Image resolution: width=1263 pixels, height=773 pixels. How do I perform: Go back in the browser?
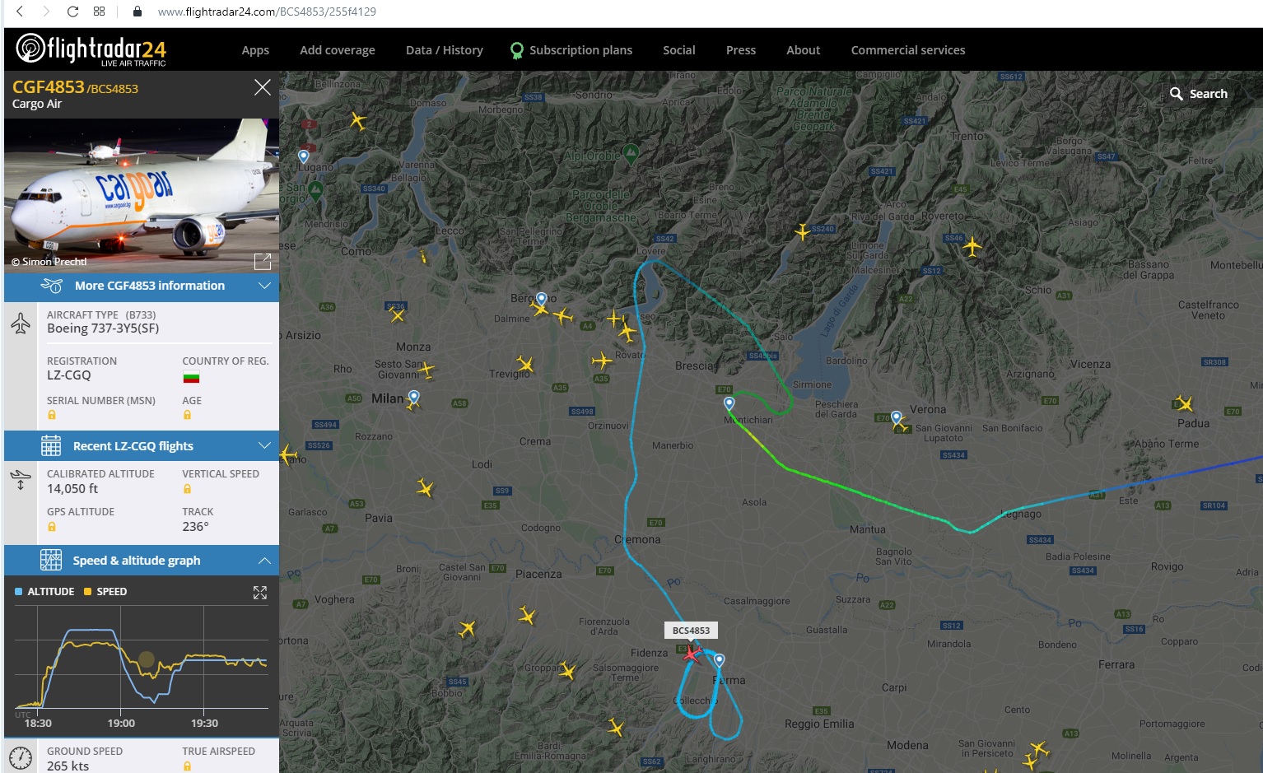(x=20, y=12)
